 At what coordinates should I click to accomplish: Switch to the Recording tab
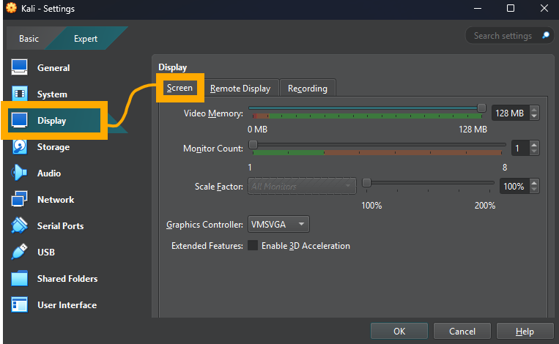pyautogui.click(x=308, y=89)
